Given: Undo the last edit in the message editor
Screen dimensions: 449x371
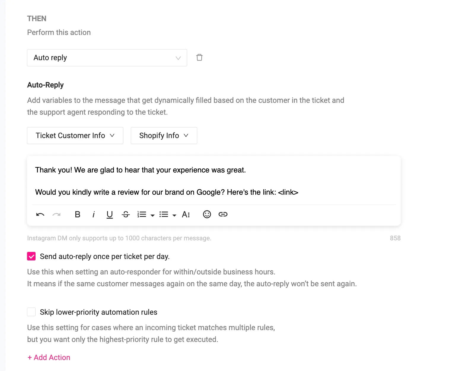Looking at the screenshot, I should (x=40, y=214).
